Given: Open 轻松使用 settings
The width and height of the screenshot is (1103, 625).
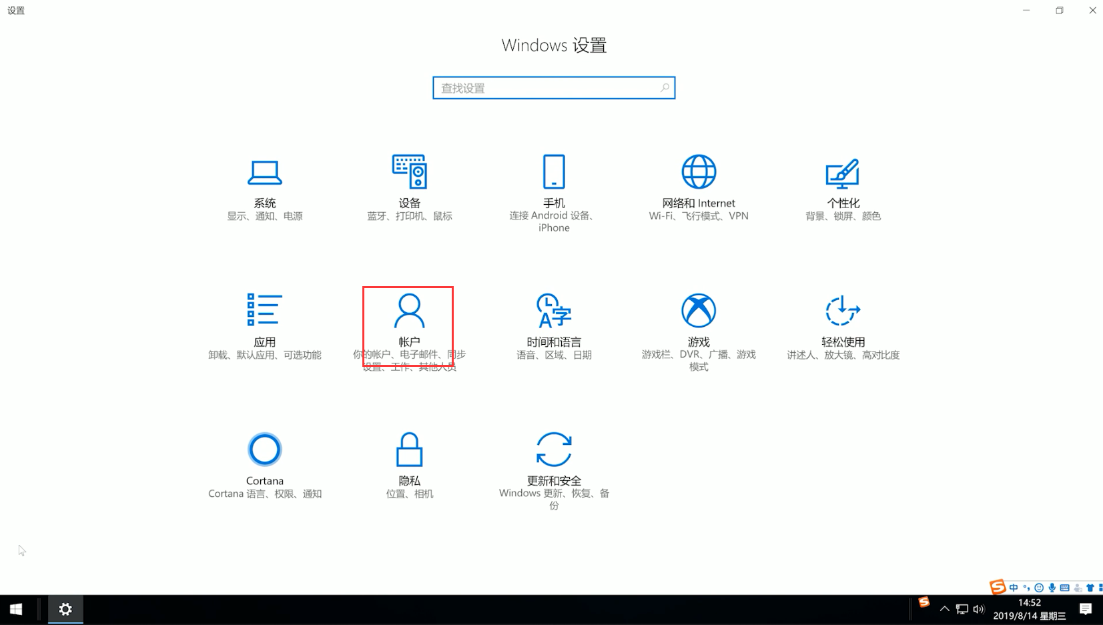Looking at the screenshot, I should [843, 327].
